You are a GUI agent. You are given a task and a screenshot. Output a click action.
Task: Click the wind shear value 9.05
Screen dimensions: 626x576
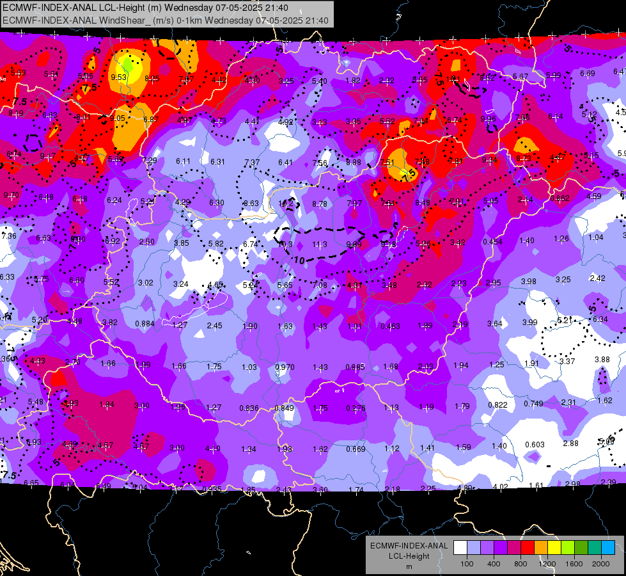point(118,118)
